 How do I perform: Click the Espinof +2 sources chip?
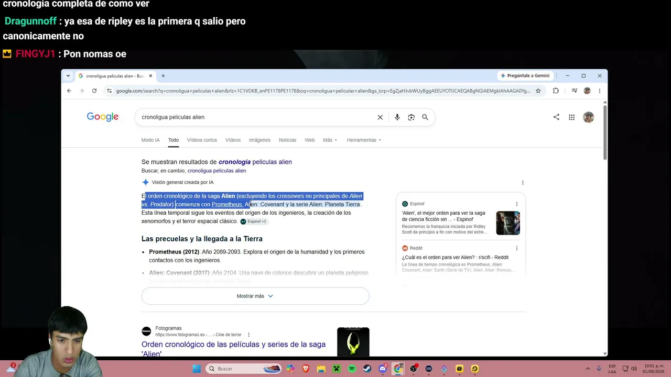tap(254, 221)
